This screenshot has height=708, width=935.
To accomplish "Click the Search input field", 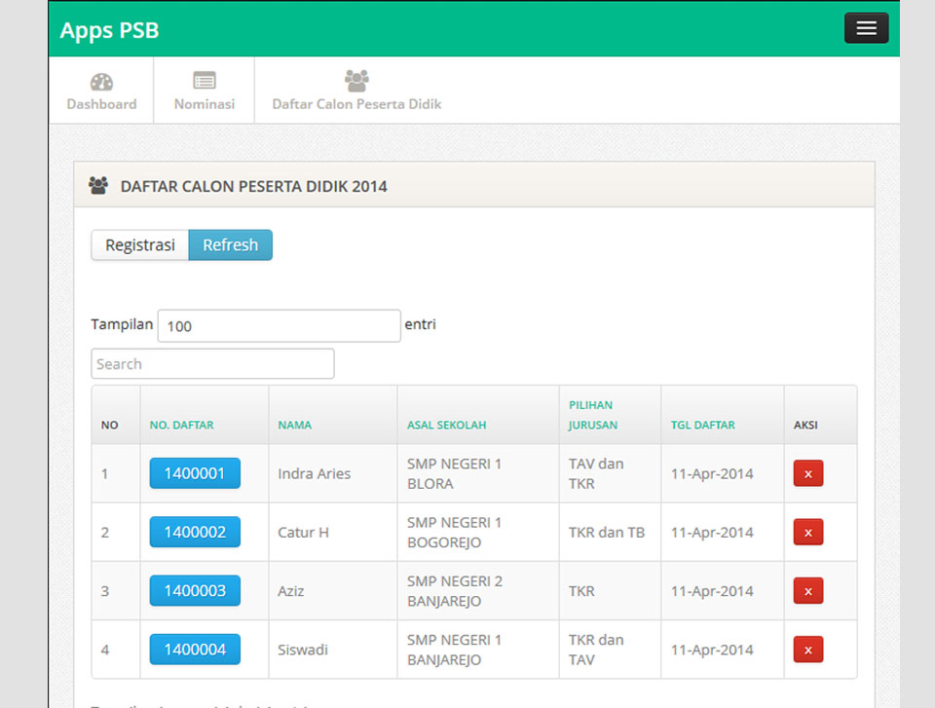I will (212, 364).
